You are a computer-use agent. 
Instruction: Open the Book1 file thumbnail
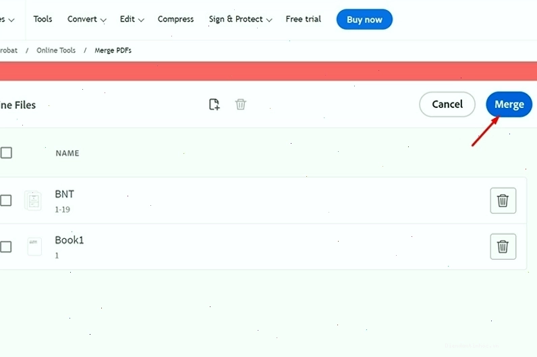click(34, 247)
